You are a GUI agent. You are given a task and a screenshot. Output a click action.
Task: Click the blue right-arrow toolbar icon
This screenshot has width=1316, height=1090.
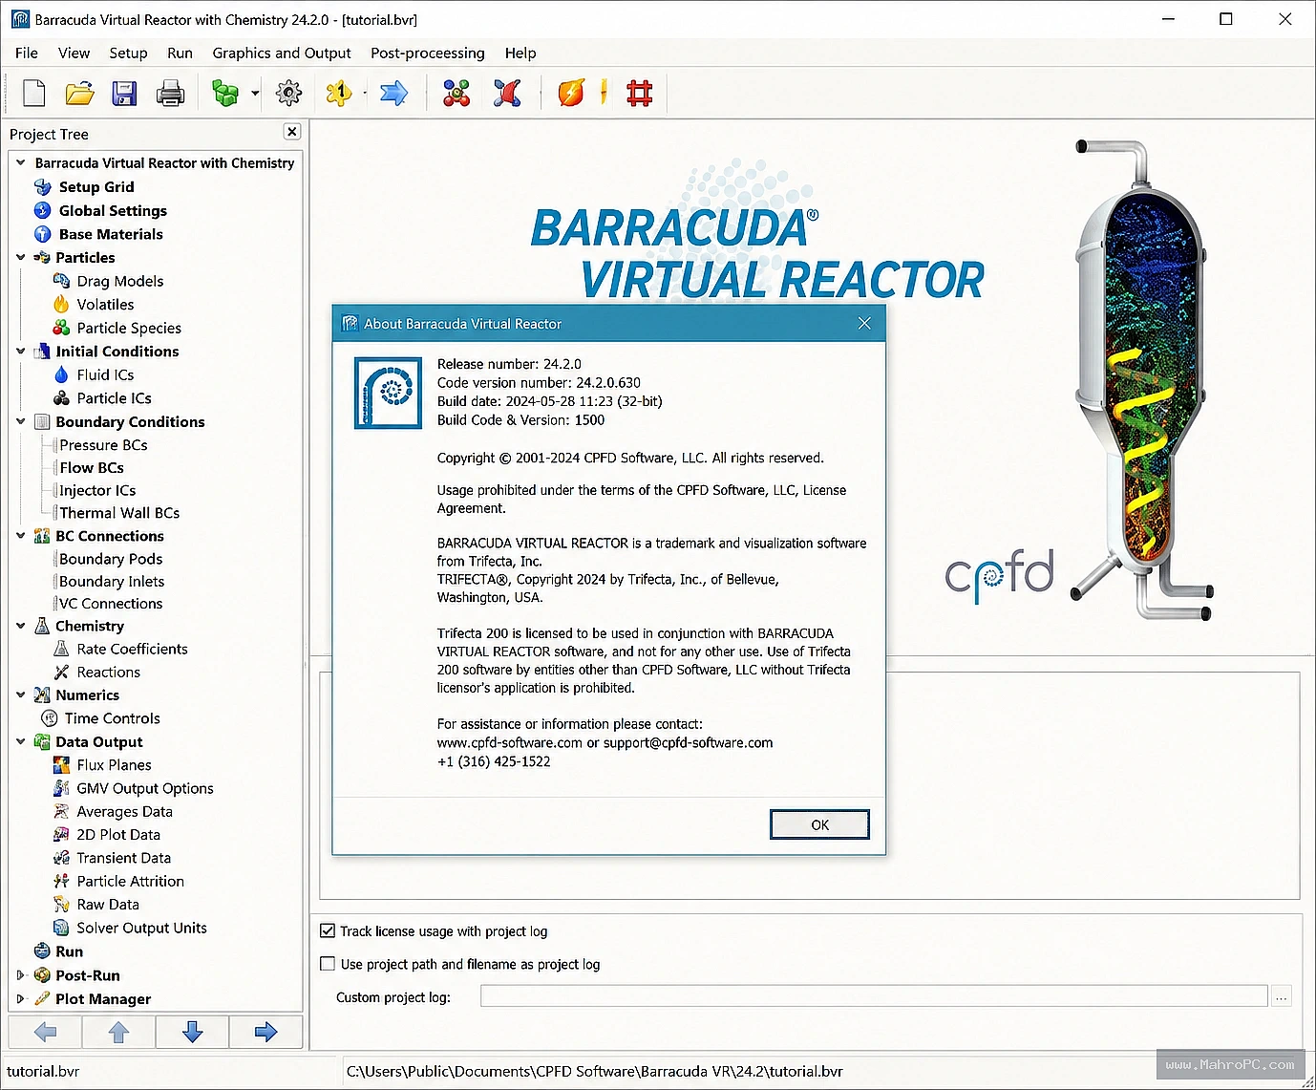393,93
